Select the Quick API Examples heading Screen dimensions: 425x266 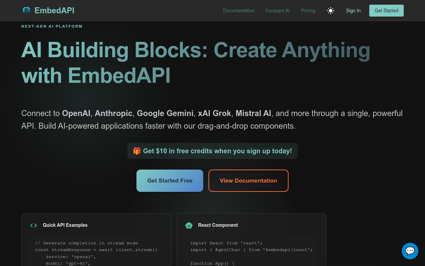point(65,225)
